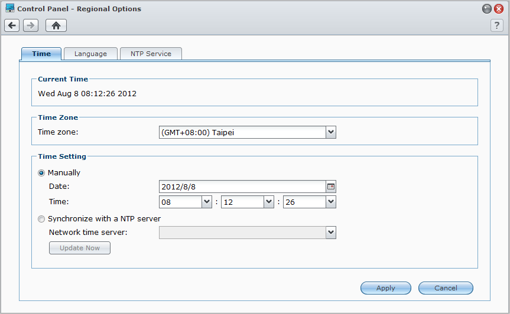Close the Regional Options window
This screenshot has width=510, height=314.
(499, 9)
